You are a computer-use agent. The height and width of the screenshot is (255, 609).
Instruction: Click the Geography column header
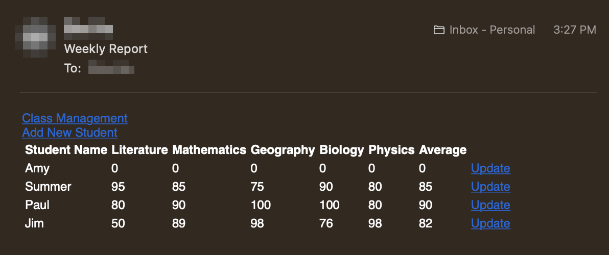pos(283,150)
